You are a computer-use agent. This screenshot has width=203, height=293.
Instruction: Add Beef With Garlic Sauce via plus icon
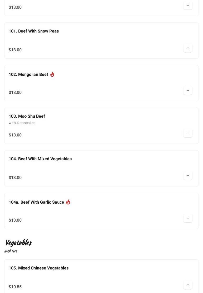(x=188, y=218)
